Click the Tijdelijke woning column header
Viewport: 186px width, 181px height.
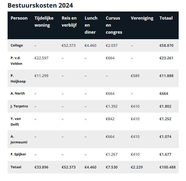pyautogui.click(x=44, y=22)
